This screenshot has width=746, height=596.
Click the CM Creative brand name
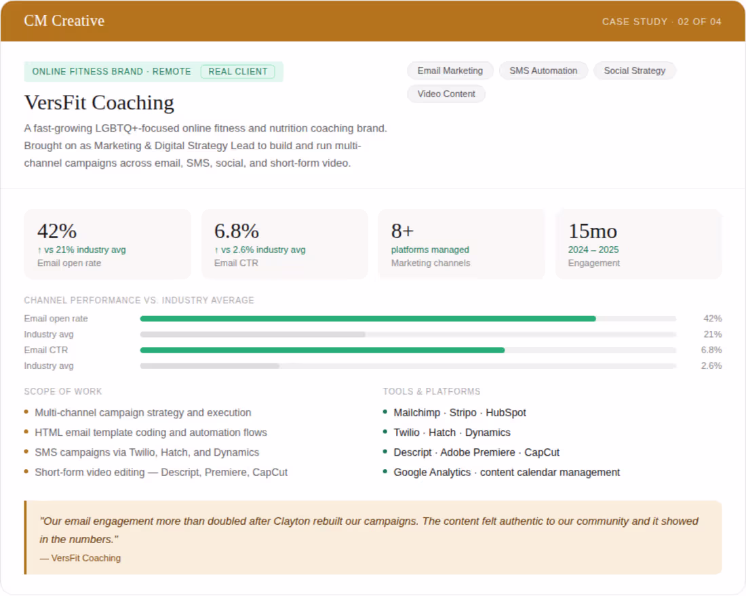point(64,21)
